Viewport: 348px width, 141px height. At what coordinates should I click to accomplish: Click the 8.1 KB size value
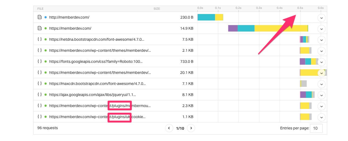[x=188, y=95]
